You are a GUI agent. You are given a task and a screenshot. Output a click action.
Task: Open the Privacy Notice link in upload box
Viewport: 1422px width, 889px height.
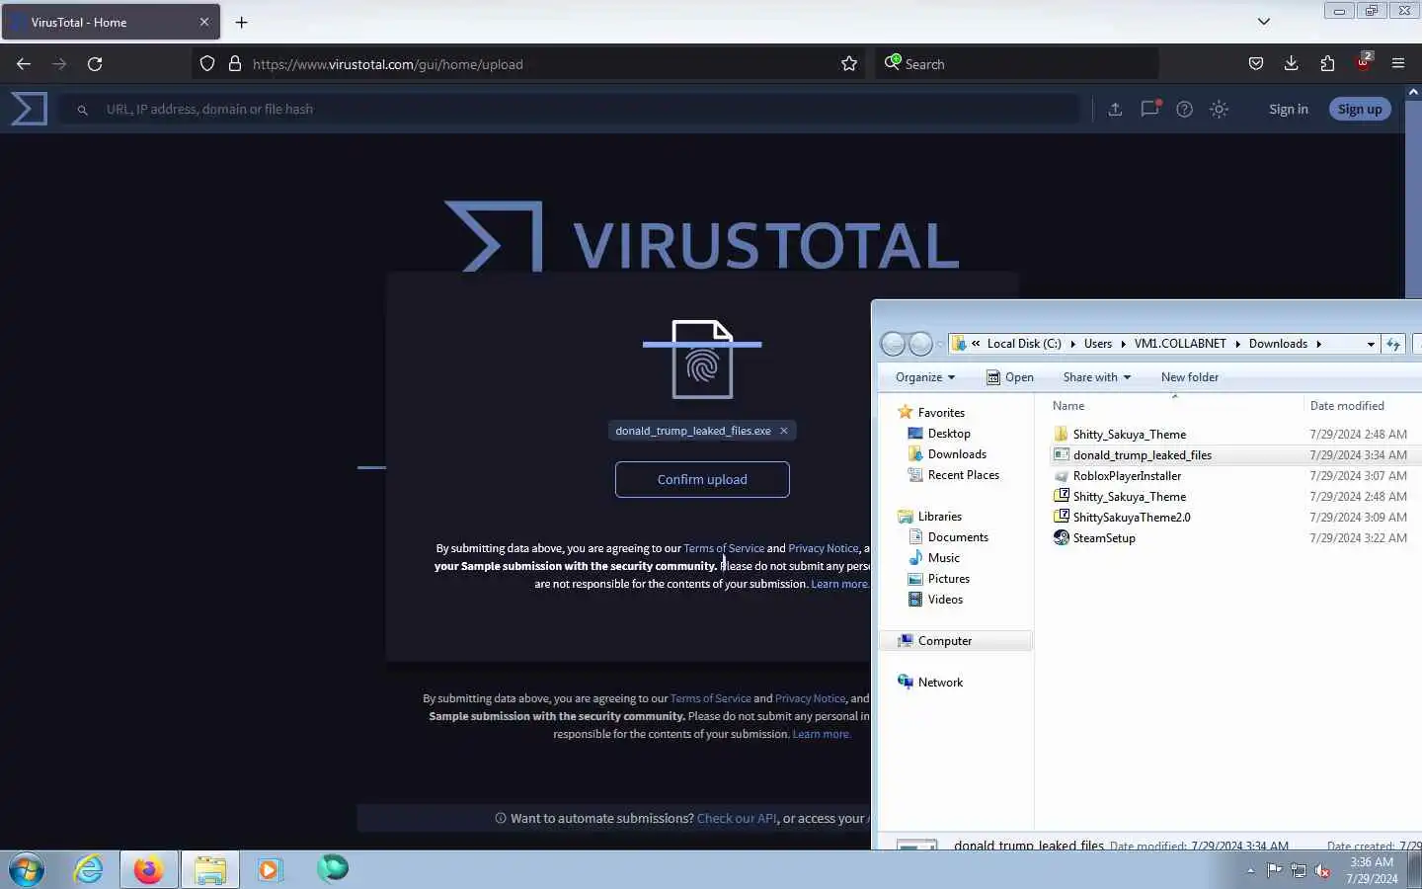point(824,548)
